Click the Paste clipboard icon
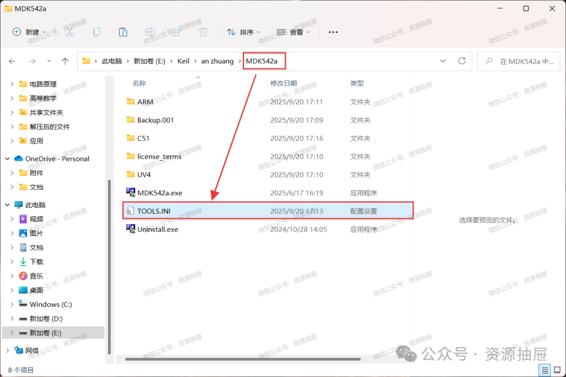The width and height of the screenshot is (566, 377). click(x=123, y=32)
